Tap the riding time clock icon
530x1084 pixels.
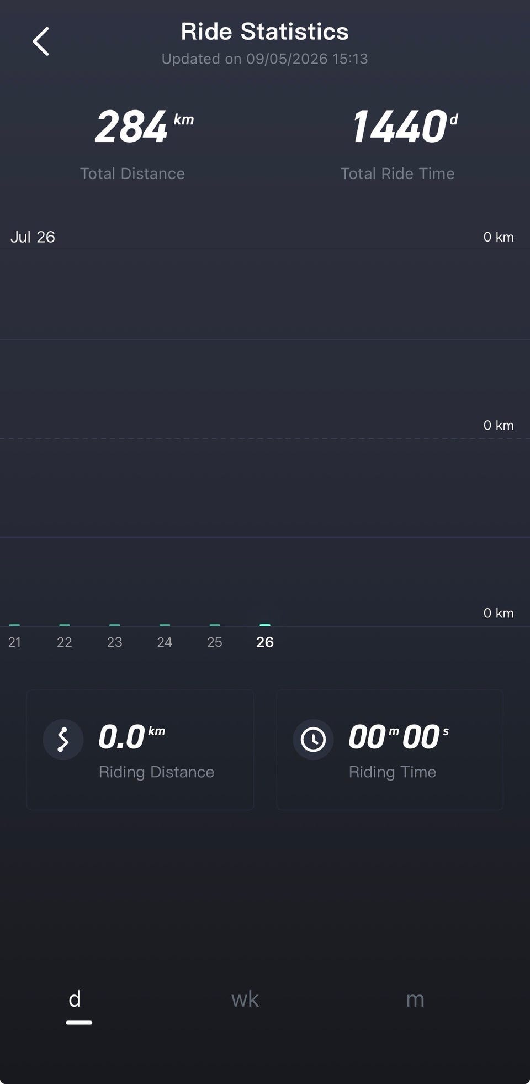pyautogui.click(x=313, y=739)
